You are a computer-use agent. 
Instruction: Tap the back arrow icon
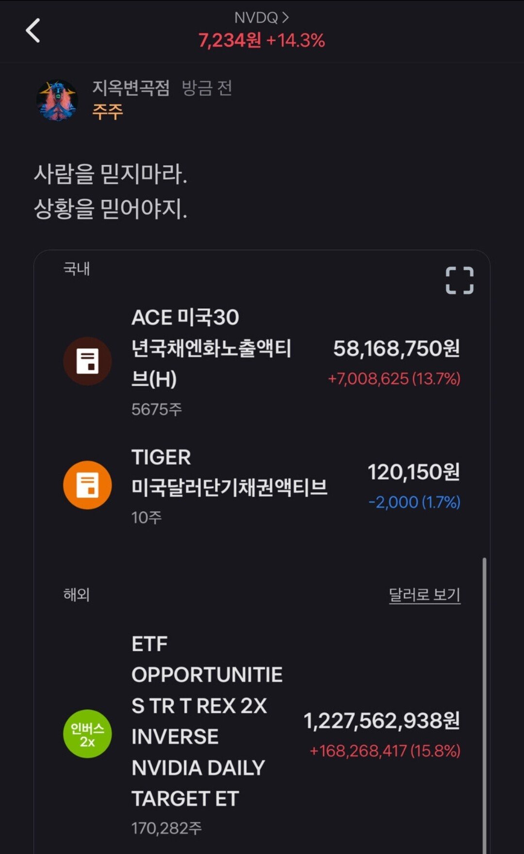tap(33, 31)
